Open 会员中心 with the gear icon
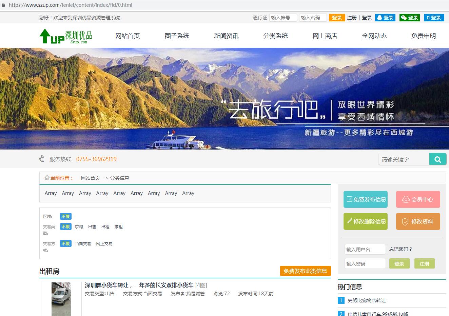Image resolution: width=449 pixels, height=316 pixels. point(418,199)
